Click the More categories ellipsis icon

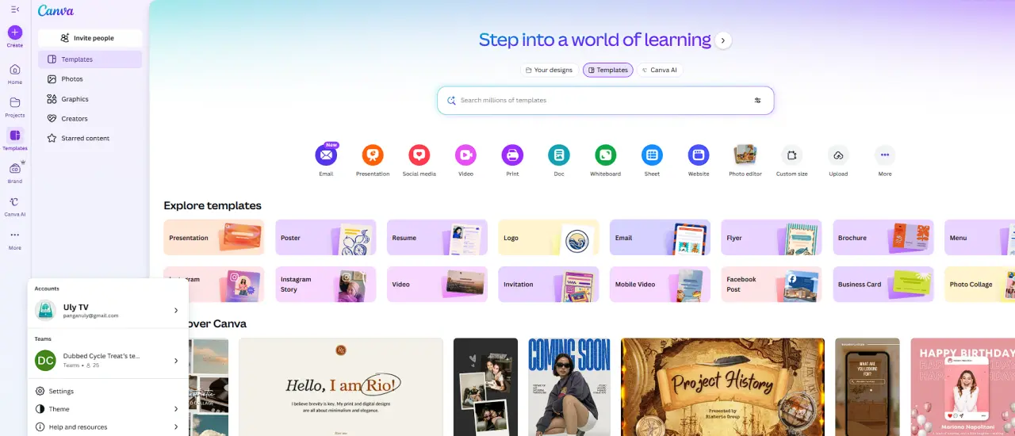[885, 155]
